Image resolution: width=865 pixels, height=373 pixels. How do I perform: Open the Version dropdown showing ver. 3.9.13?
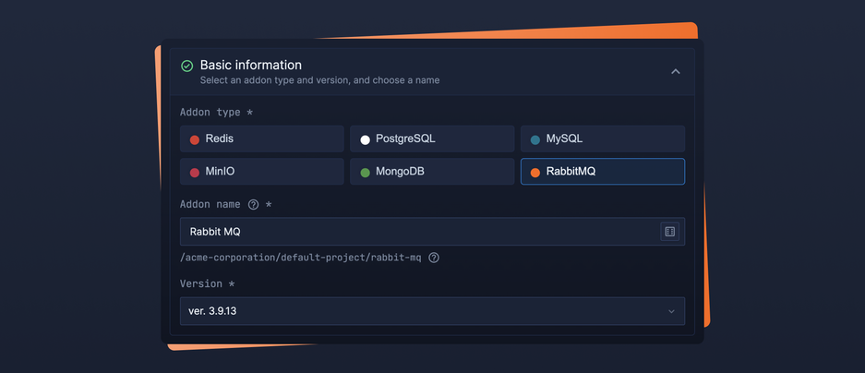coord(432,311)
